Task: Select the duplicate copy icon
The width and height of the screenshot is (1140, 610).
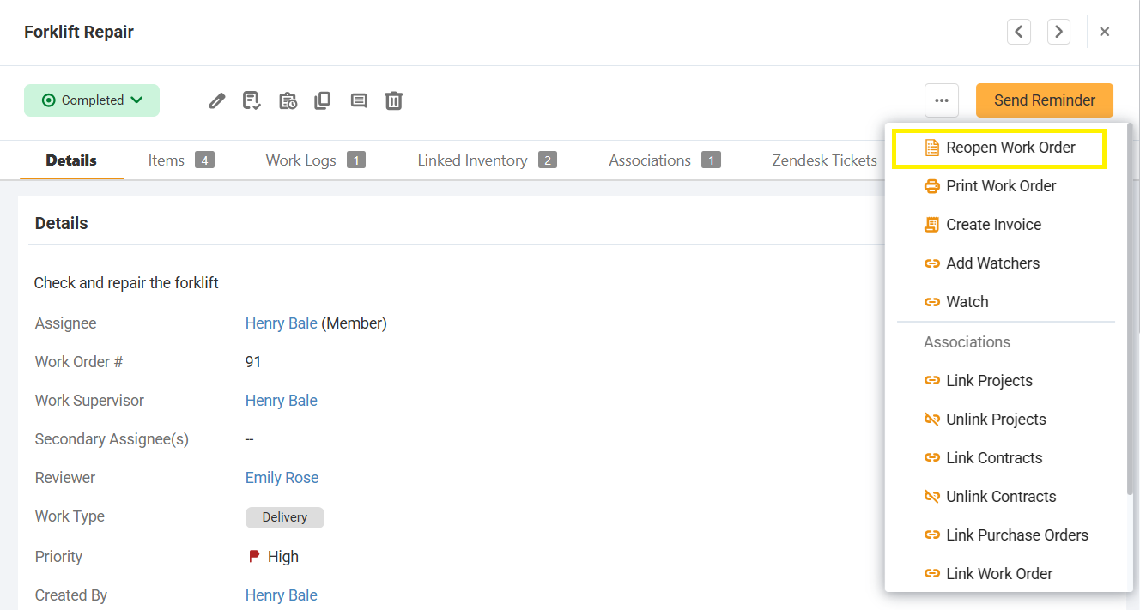Action: tap(322, 100)
